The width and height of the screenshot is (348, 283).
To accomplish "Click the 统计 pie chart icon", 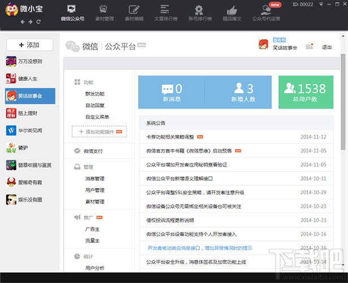I will pos(77,256).
